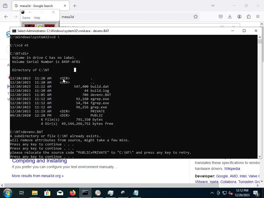
Task: Click the Minesweeper window title icon
Action: [23, 12]
